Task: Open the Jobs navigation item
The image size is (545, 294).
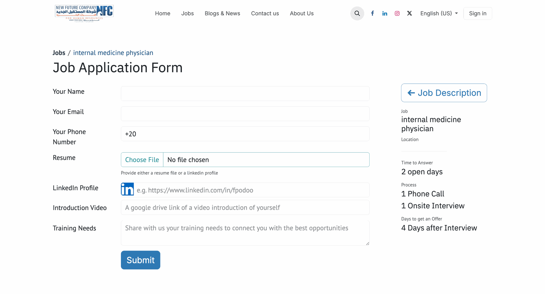Action: [187, 13]
